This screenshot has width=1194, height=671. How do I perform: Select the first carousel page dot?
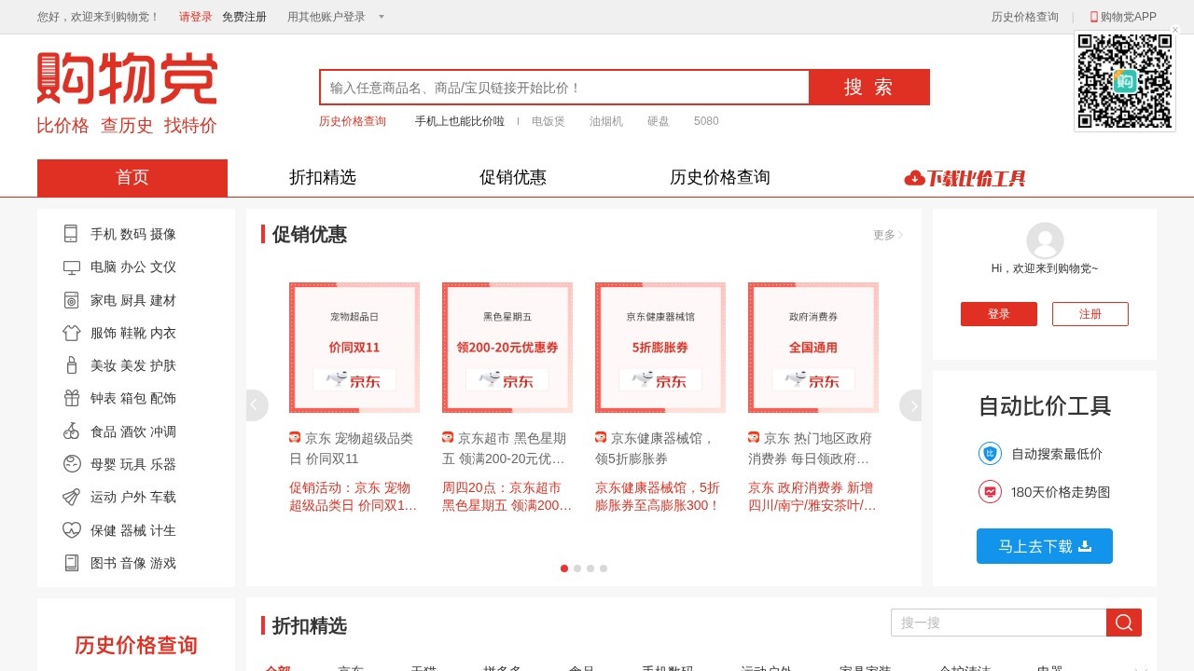pos(564,568)
